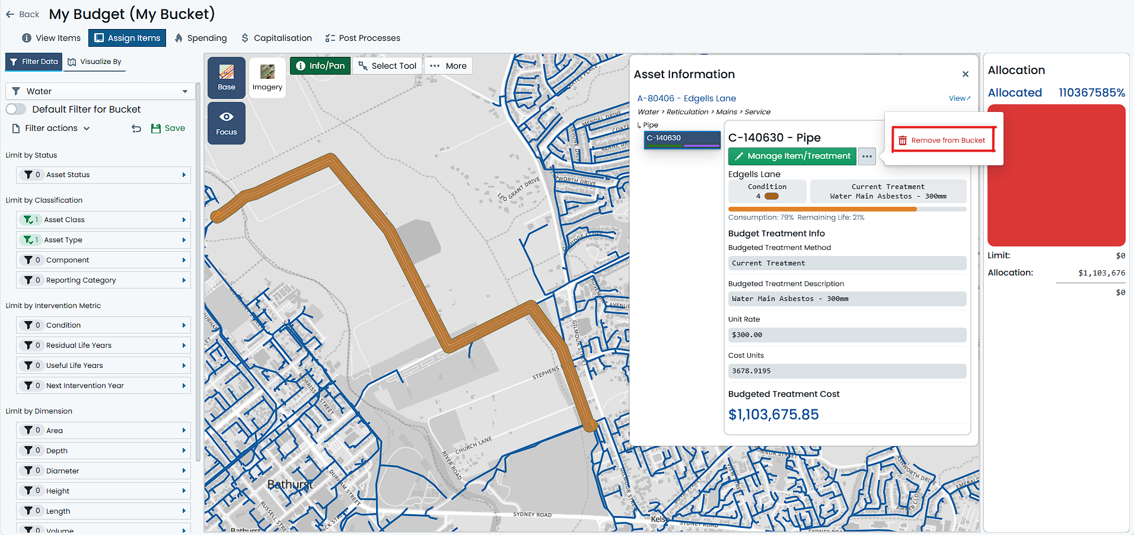This screenshot has width=1134, height=535.
Task: Click the Next Intervention Year funnel icon
Action: 28,386
